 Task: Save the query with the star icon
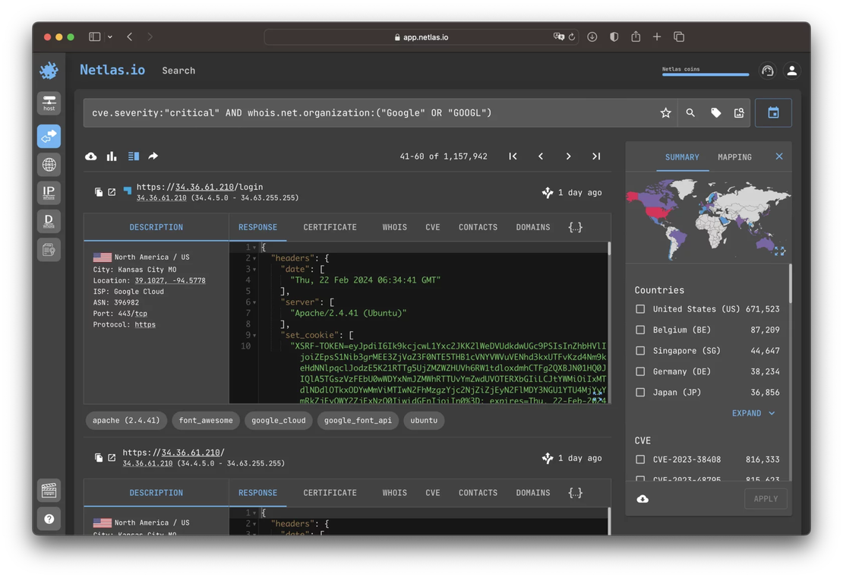click(665, 112)
